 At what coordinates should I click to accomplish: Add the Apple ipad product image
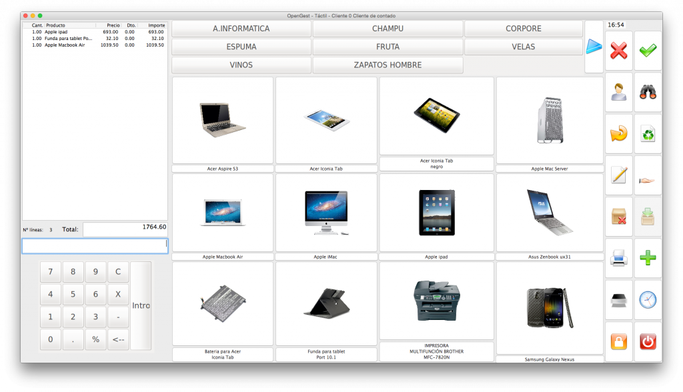[x=436, y=213]
